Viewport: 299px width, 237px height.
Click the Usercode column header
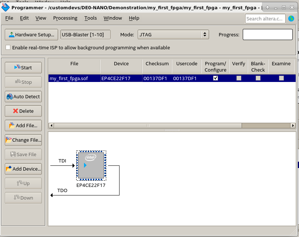point(187,66)
